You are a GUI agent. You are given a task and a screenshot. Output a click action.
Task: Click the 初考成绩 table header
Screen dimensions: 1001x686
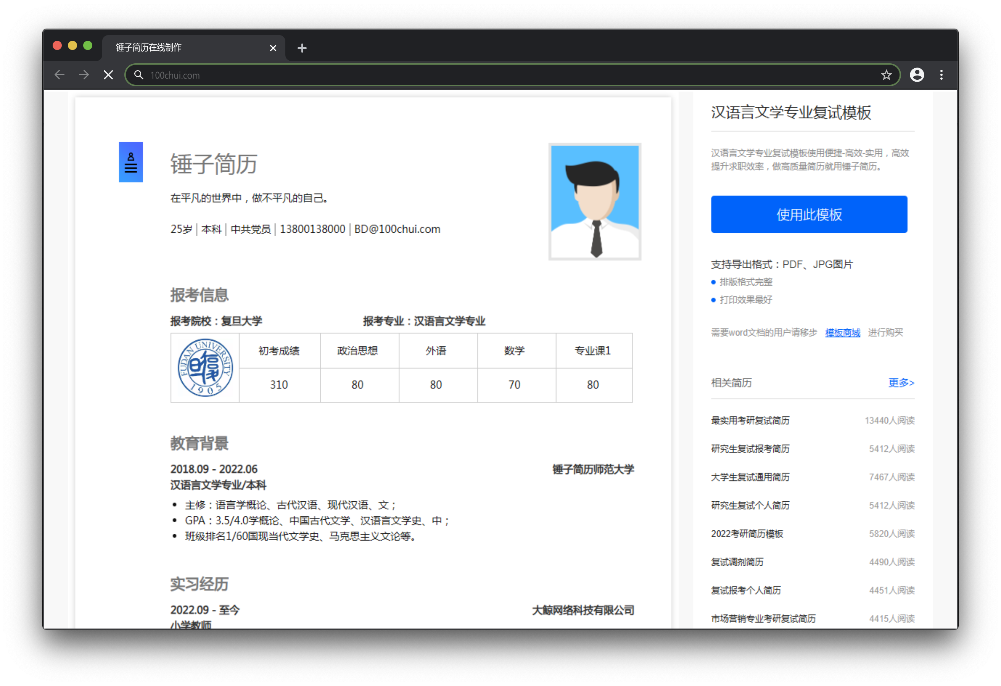(x=279, y=351)
